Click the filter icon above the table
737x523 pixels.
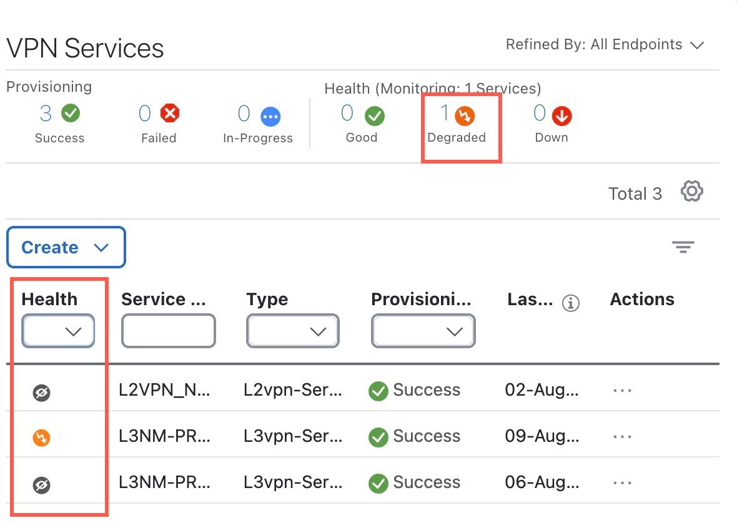[683, 247]
